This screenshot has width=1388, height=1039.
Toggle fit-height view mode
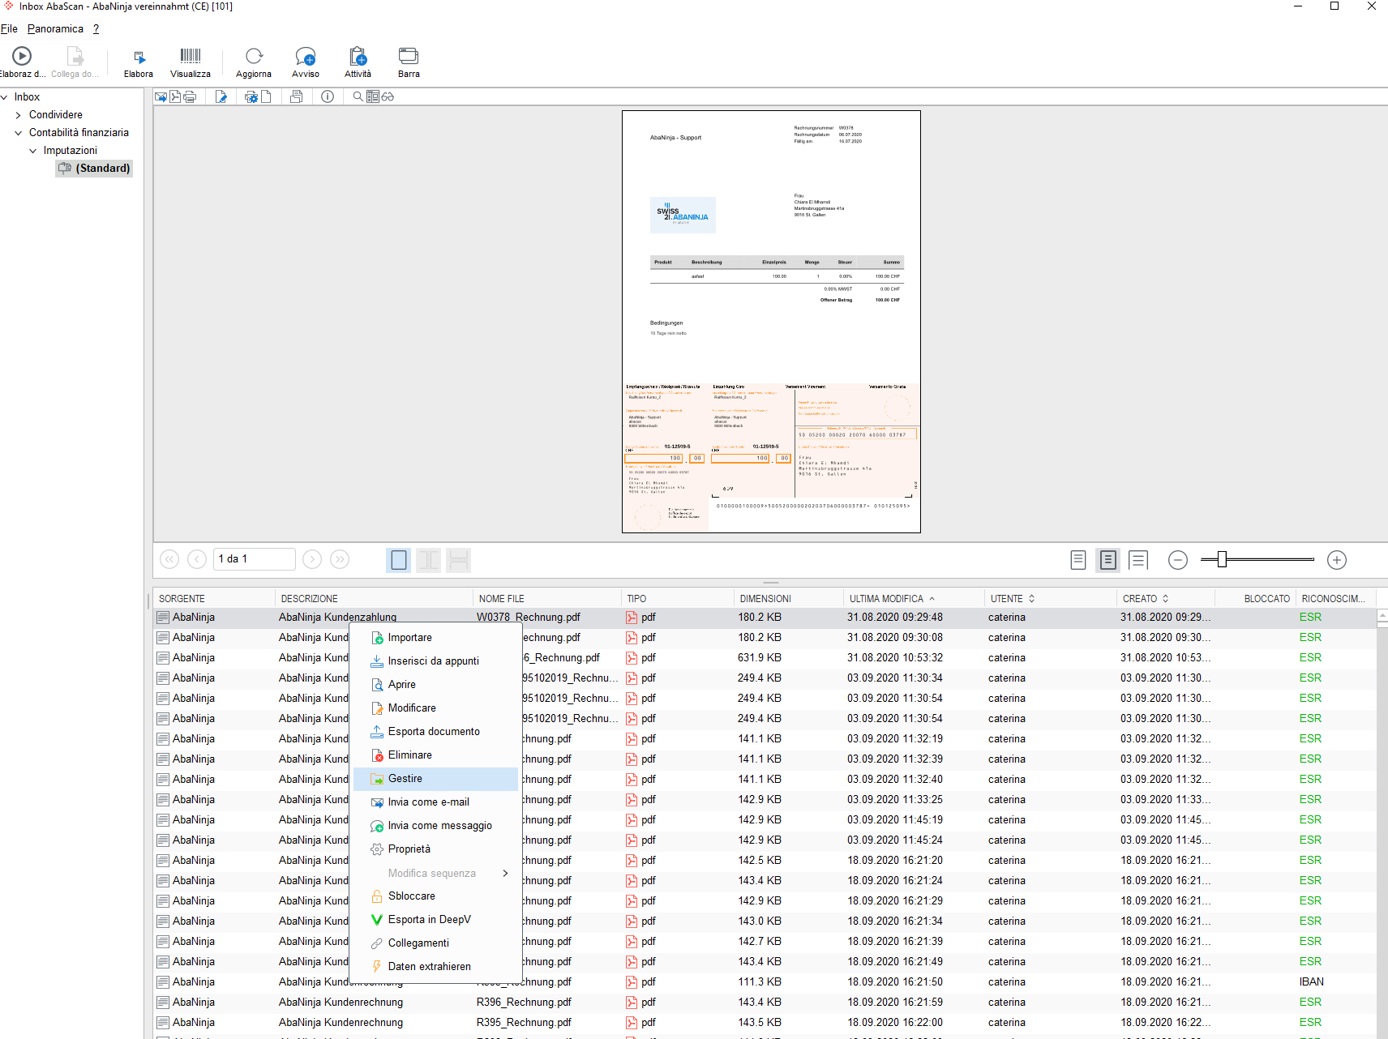(x=459, y=560)
